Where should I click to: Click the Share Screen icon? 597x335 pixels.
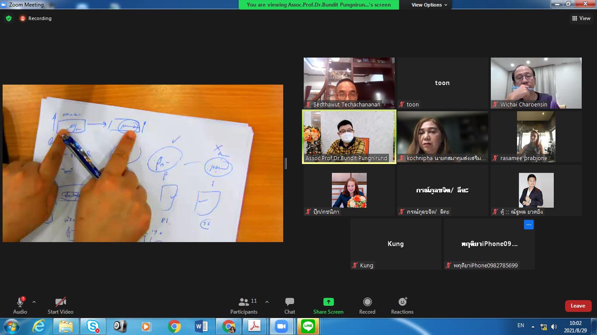coord(328,302)
